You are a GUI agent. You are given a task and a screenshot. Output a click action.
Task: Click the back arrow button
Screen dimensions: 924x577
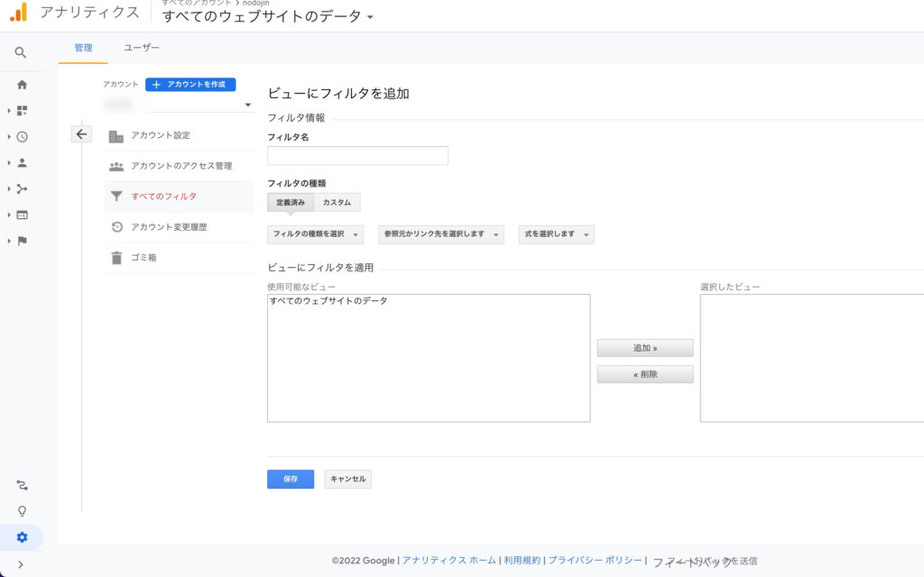point(81,134)
